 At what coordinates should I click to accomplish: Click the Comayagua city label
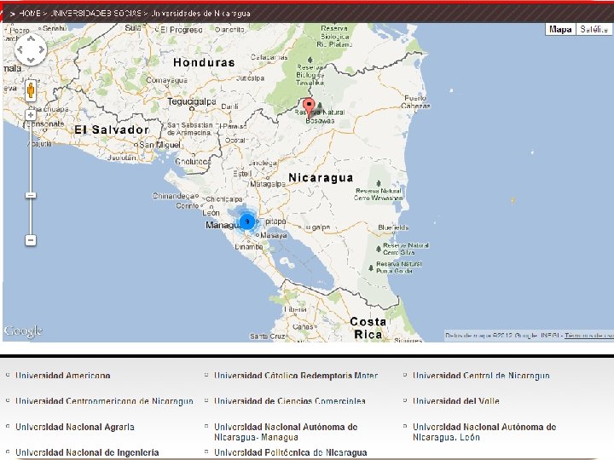click(166, 80)
